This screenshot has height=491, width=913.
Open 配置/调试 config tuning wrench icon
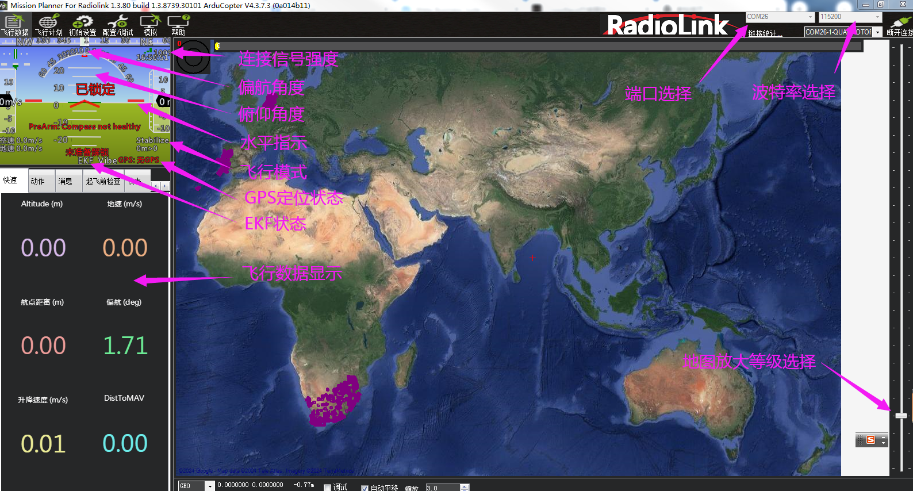(x=117, y=25)
